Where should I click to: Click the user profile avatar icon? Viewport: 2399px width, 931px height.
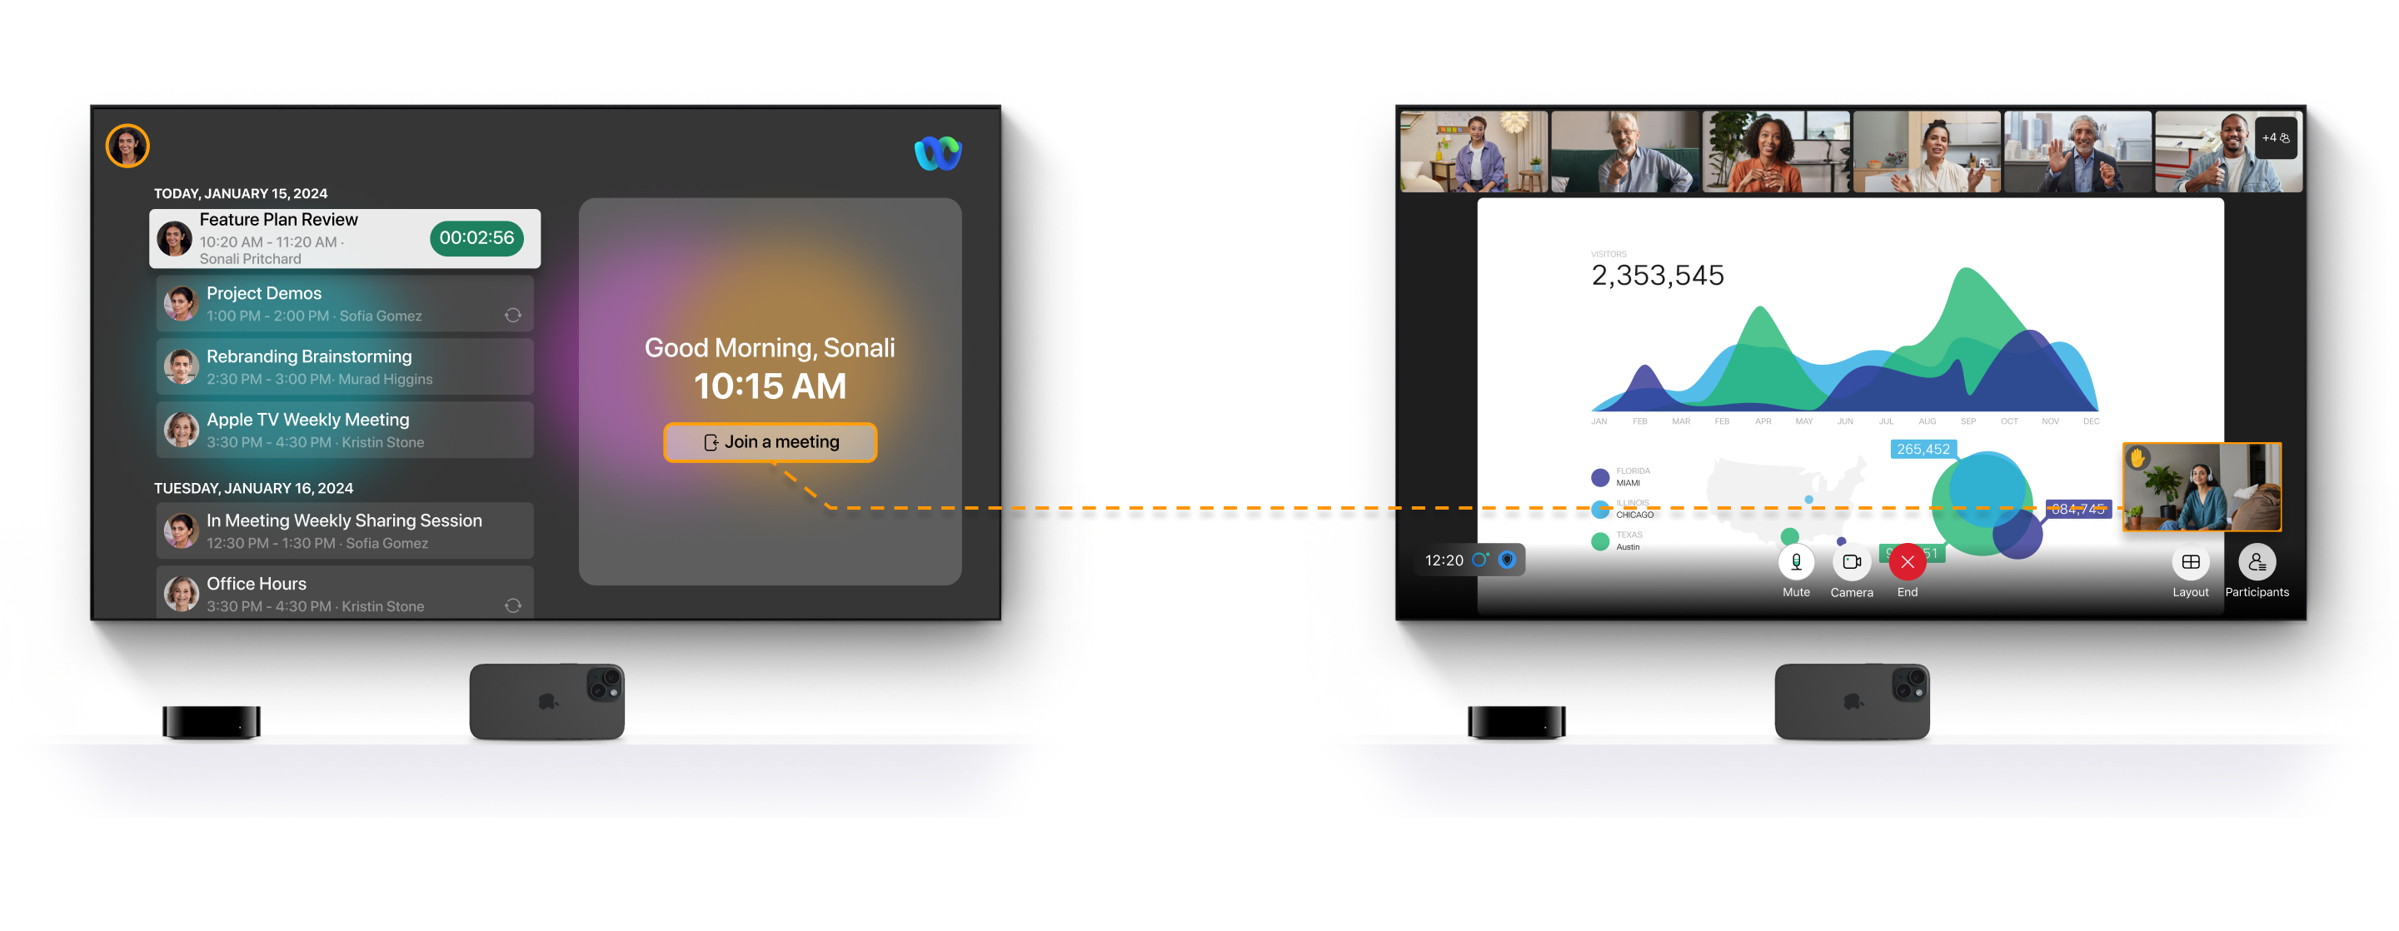[x=132, y=142]
